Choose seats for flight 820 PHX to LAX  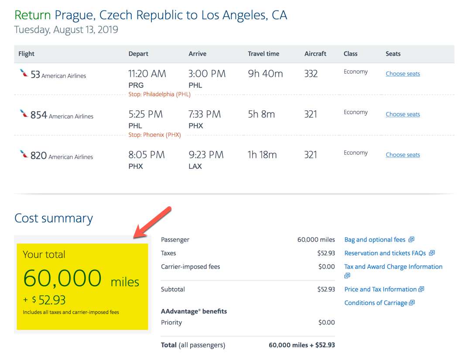pyautogui.click(x=403, y=155)
